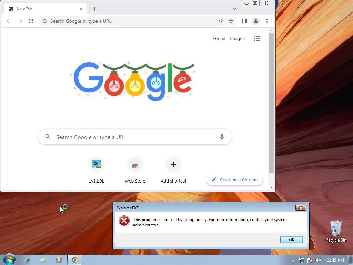Click the search magnifier in Google box
Viewport: 353px width, 265px height.
(48, 136)
